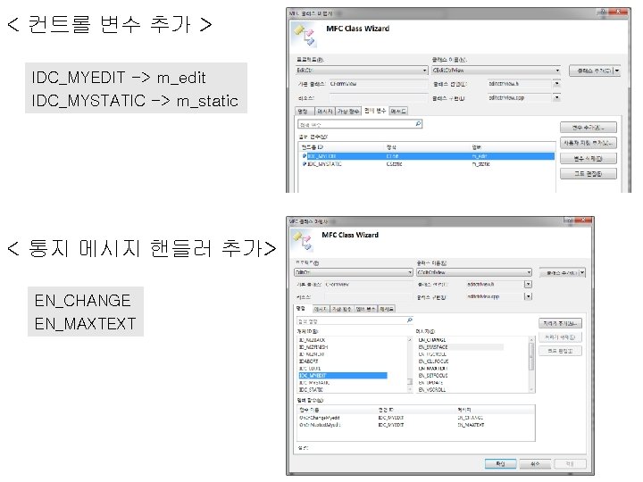This screenshot has width=643, height=482.
Task: Select the highlighted IDC_MYEDIT row in the member variables list
Action: coord(427,156)
